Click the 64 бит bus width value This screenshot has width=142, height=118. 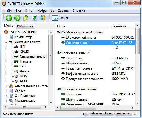point(116,63)
